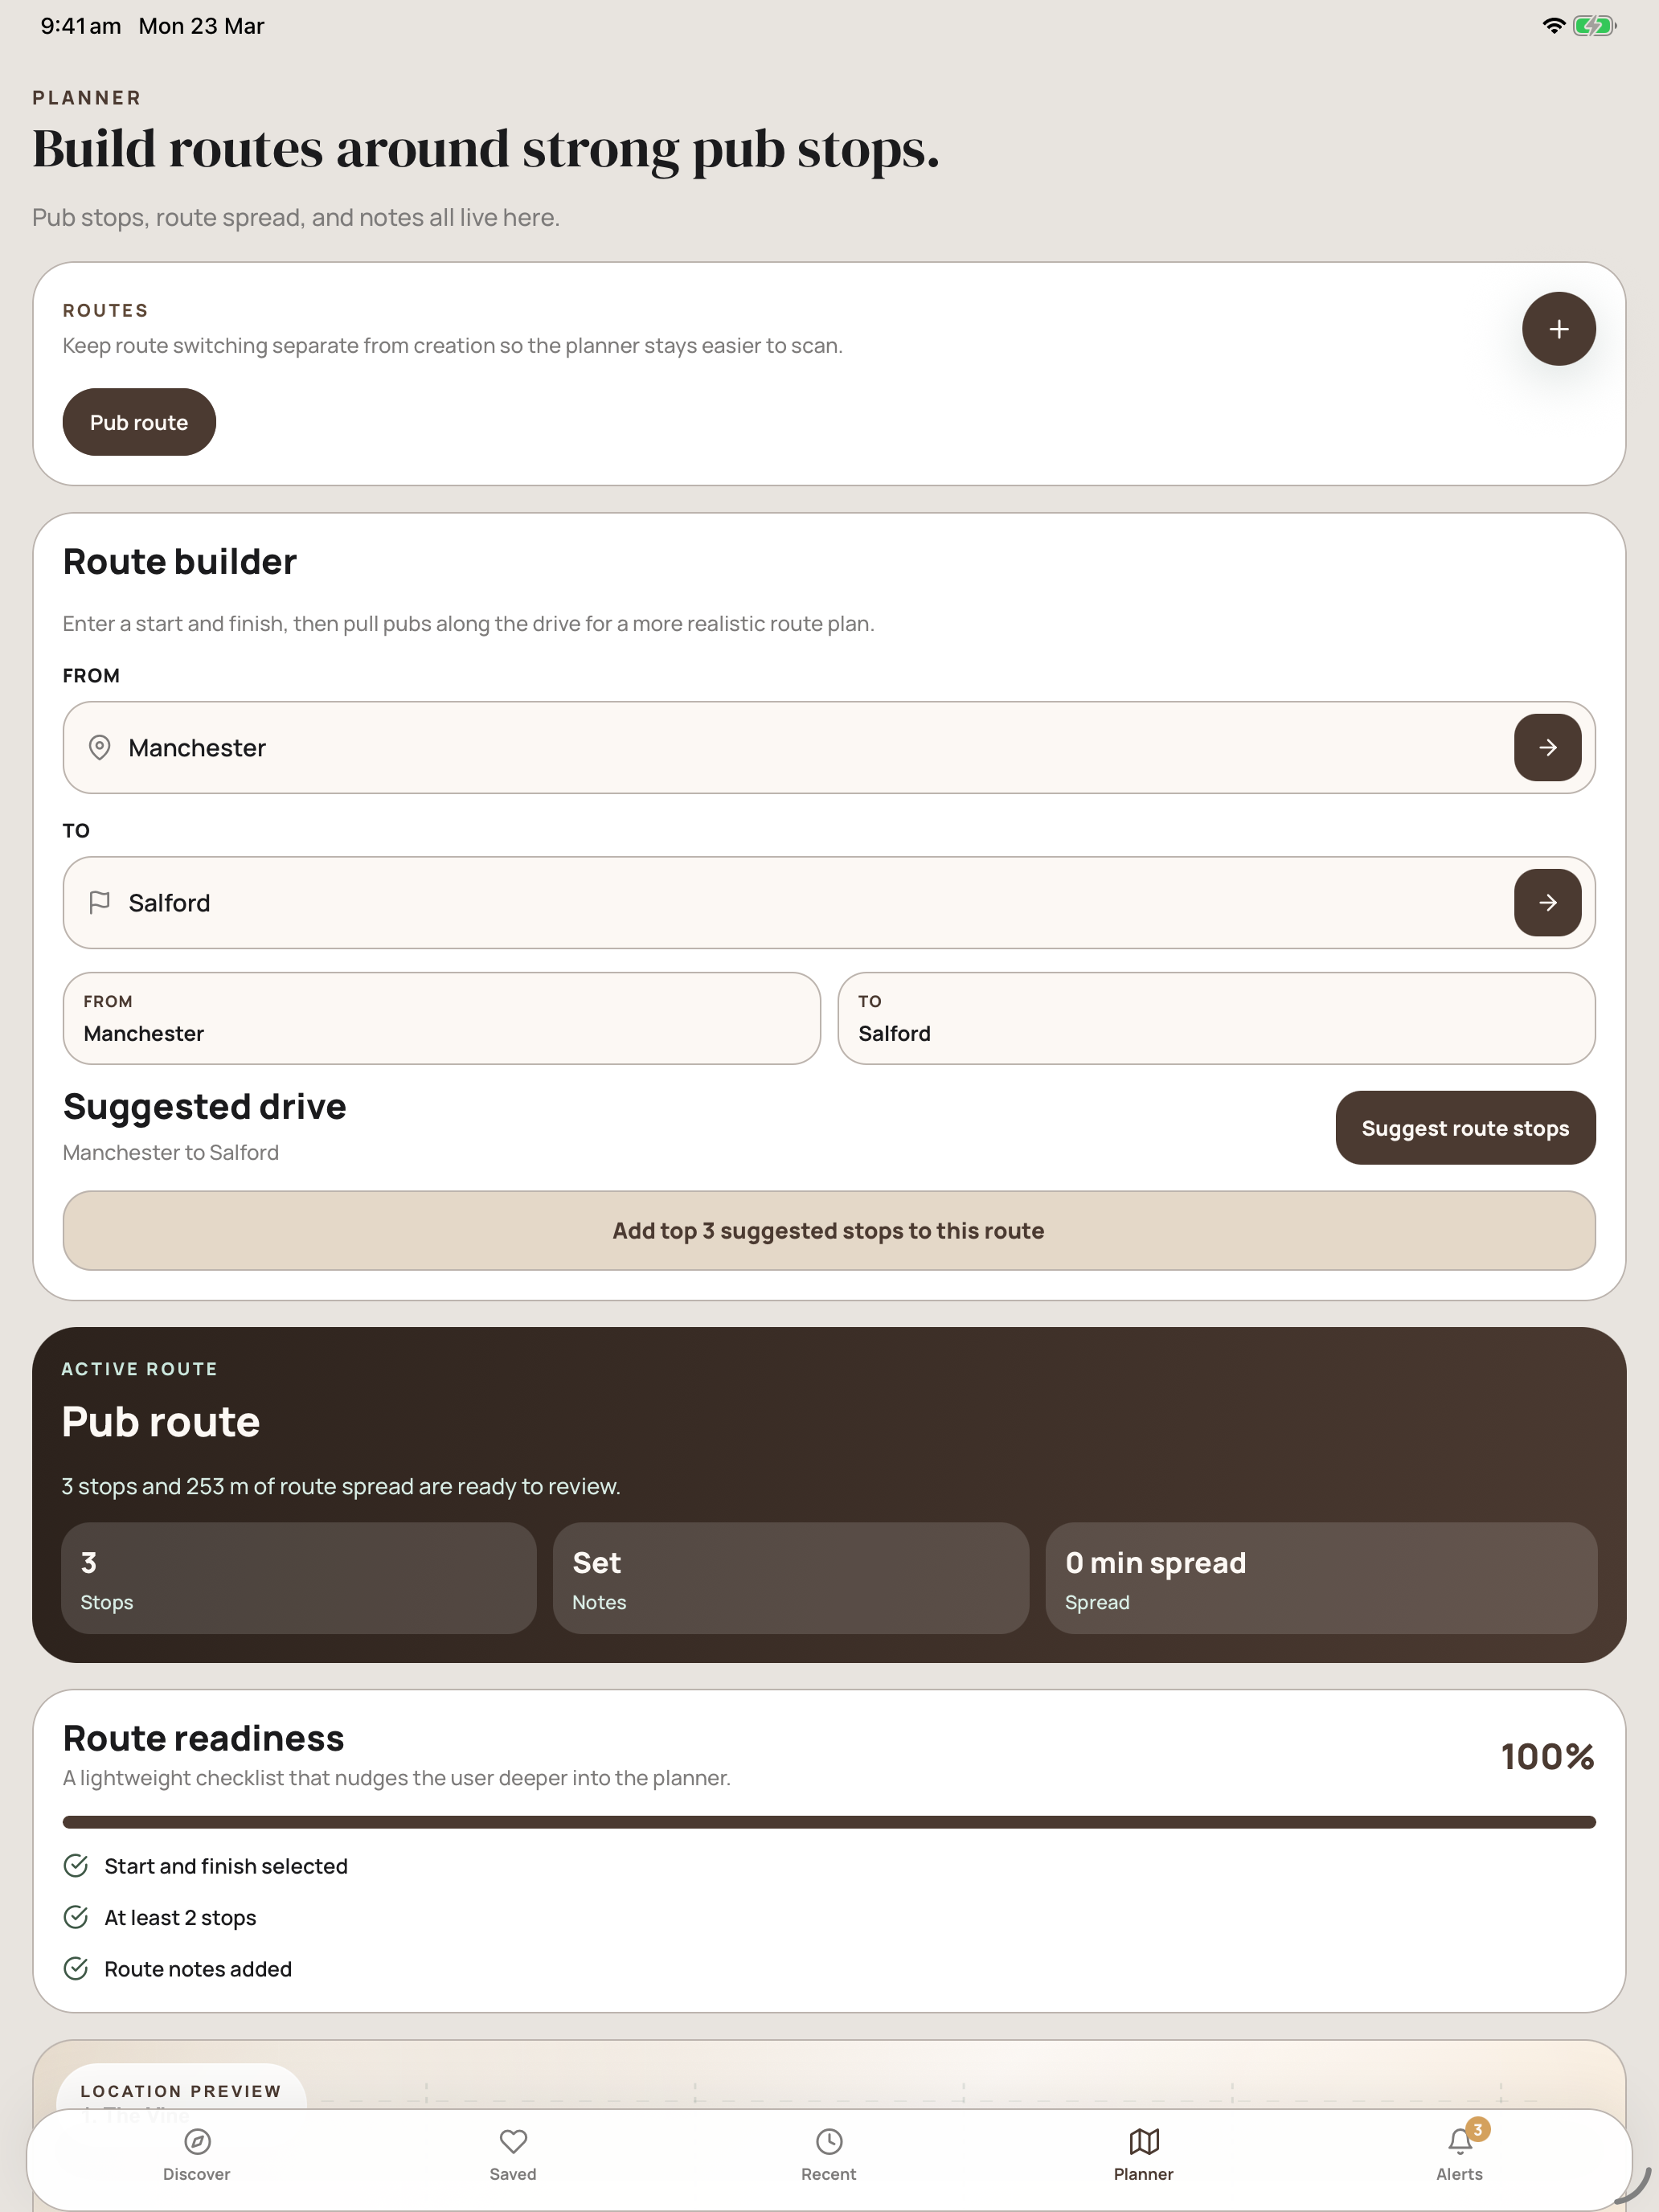Open the Stops stat card
This screenshot has width=1659, height=2212.
point(298,1577)
